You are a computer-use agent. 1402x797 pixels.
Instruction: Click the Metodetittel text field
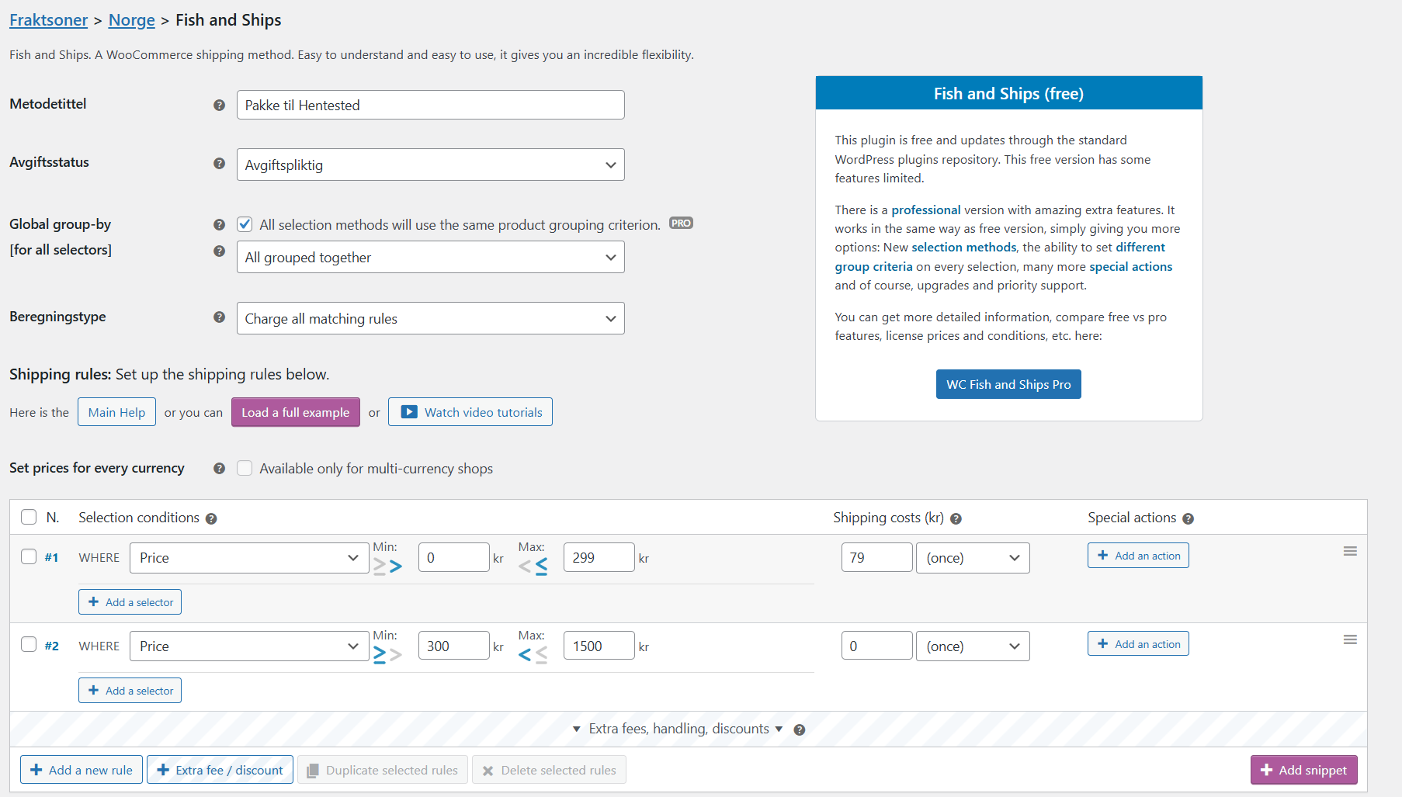tap(430, 105)
